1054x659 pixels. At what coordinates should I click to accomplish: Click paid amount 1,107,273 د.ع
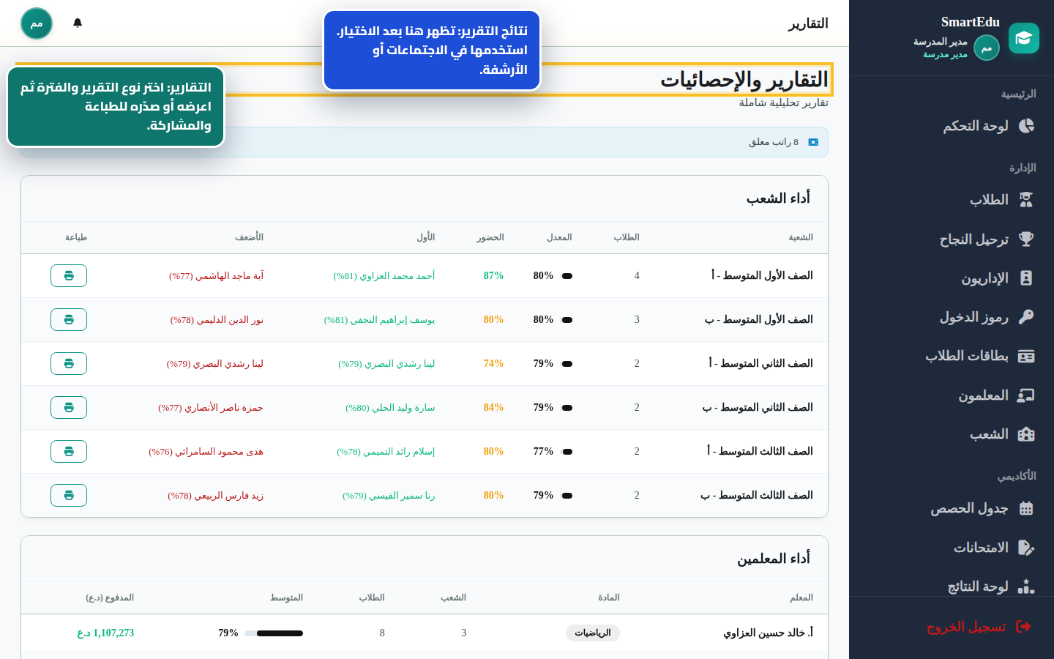(x=105, y=633)
